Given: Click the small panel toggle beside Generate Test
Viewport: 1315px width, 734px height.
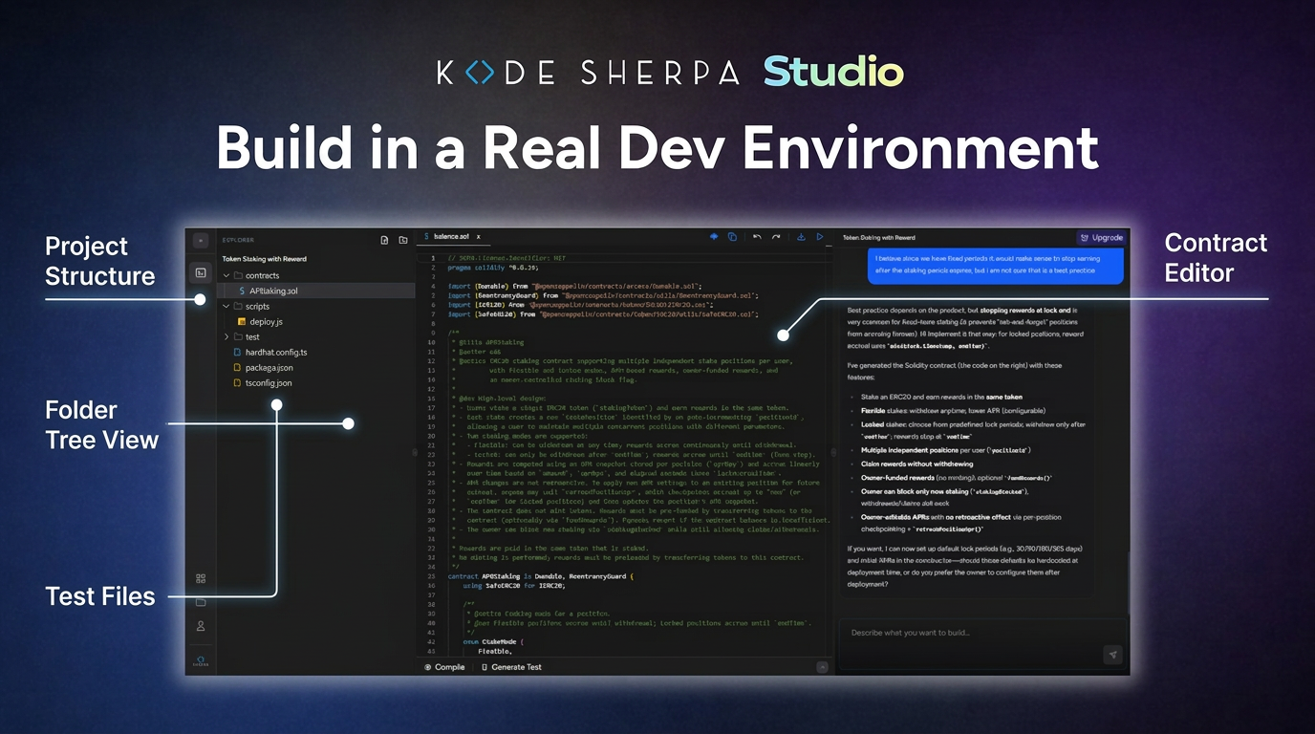Looking at the screenshot, I should click(x=822, y=667).
